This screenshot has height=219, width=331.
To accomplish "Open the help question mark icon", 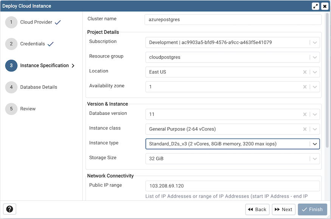I will point(9,209).
